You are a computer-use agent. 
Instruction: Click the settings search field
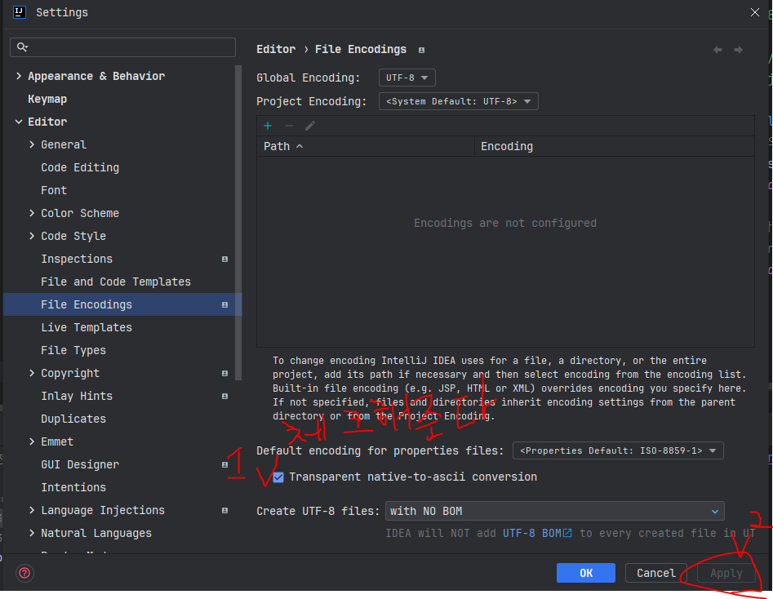pyautogui.click(x=122, y=47)
